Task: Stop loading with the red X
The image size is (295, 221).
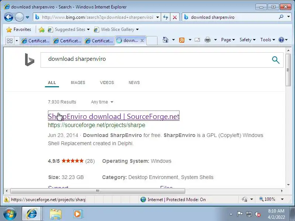Action: pyautogui.click(x=175, y=17)
